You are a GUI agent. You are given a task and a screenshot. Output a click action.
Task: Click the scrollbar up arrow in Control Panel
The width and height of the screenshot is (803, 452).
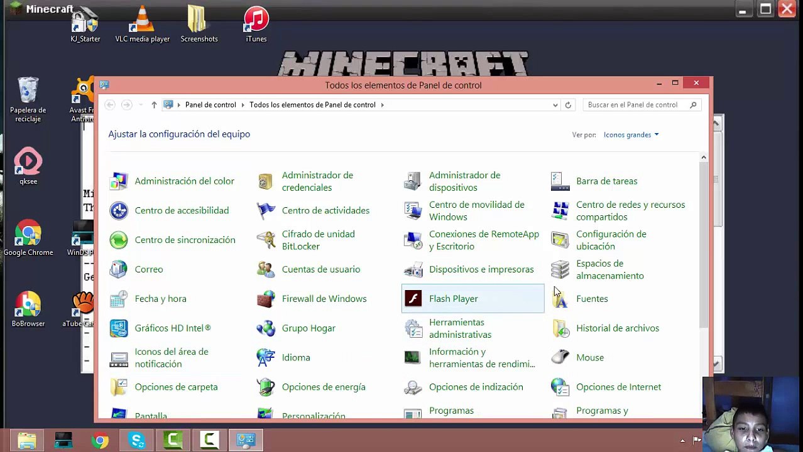click(x=704, y=158)
